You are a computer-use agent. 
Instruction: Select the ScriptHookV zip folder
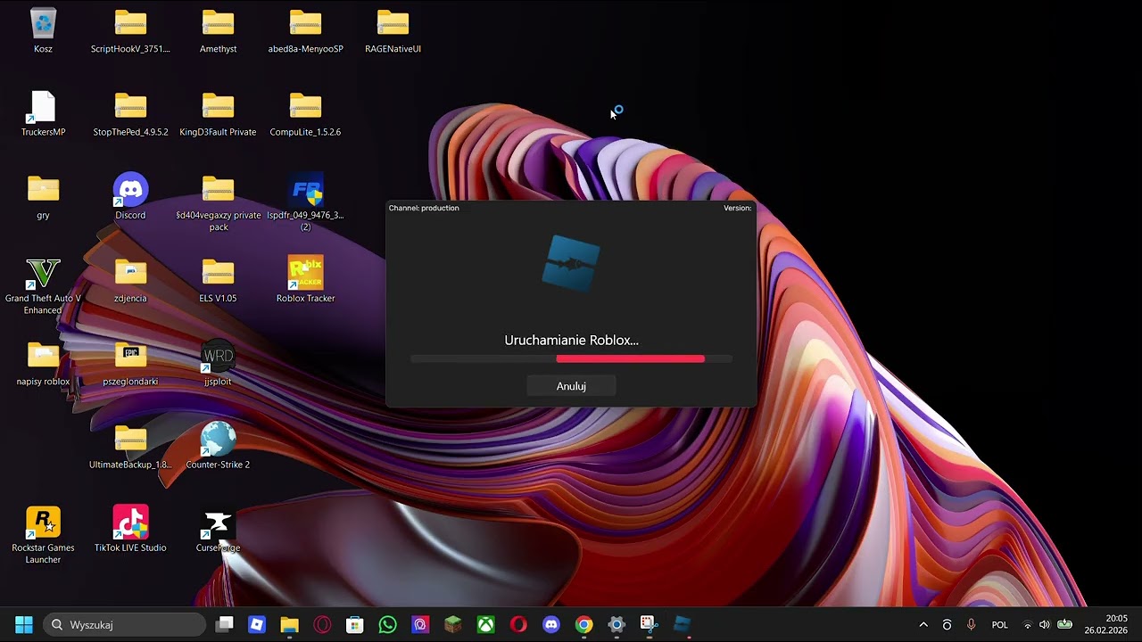pyautogui.click(x=130, y=31)
